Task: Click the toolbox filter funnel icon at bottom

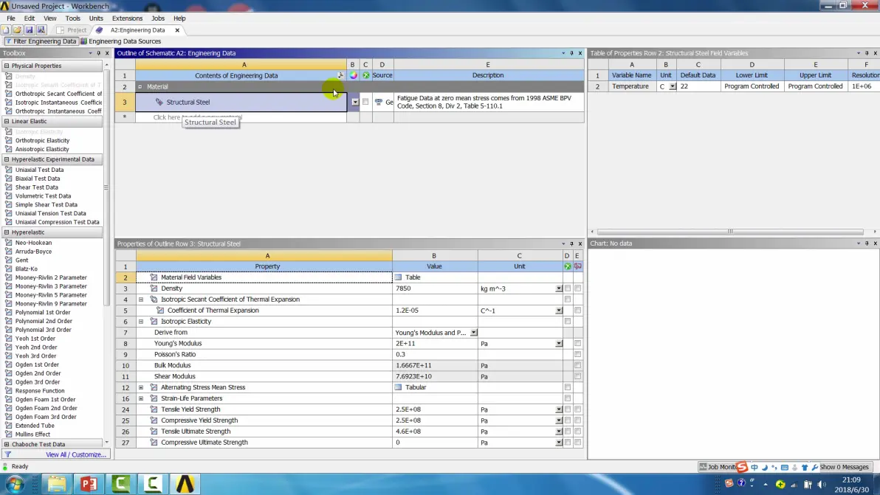Action: pyautogui.click(x=8, y=454)
